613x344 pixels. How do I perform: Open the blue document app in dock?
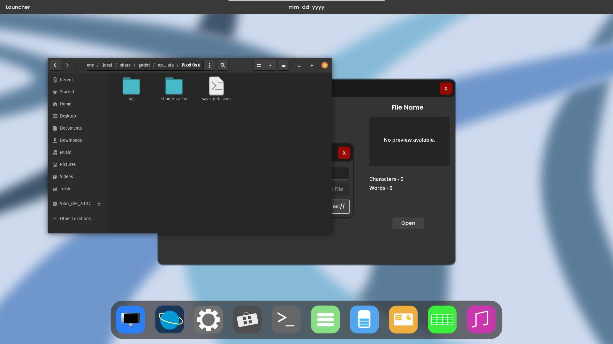point(364,320)
